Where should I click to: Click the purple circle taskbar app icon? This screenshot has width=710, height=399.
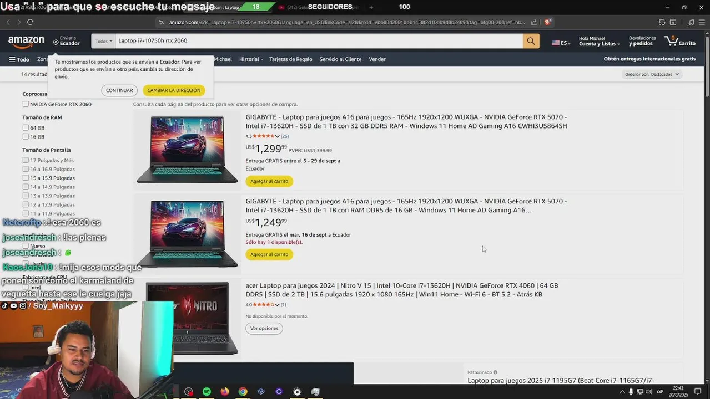[279, 392]
